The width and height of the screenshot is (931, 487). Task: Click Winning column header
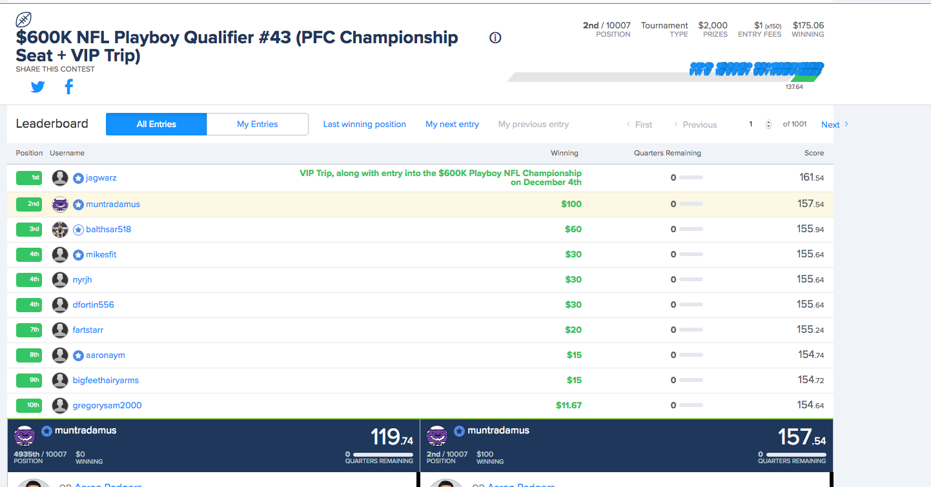point(564,154)
